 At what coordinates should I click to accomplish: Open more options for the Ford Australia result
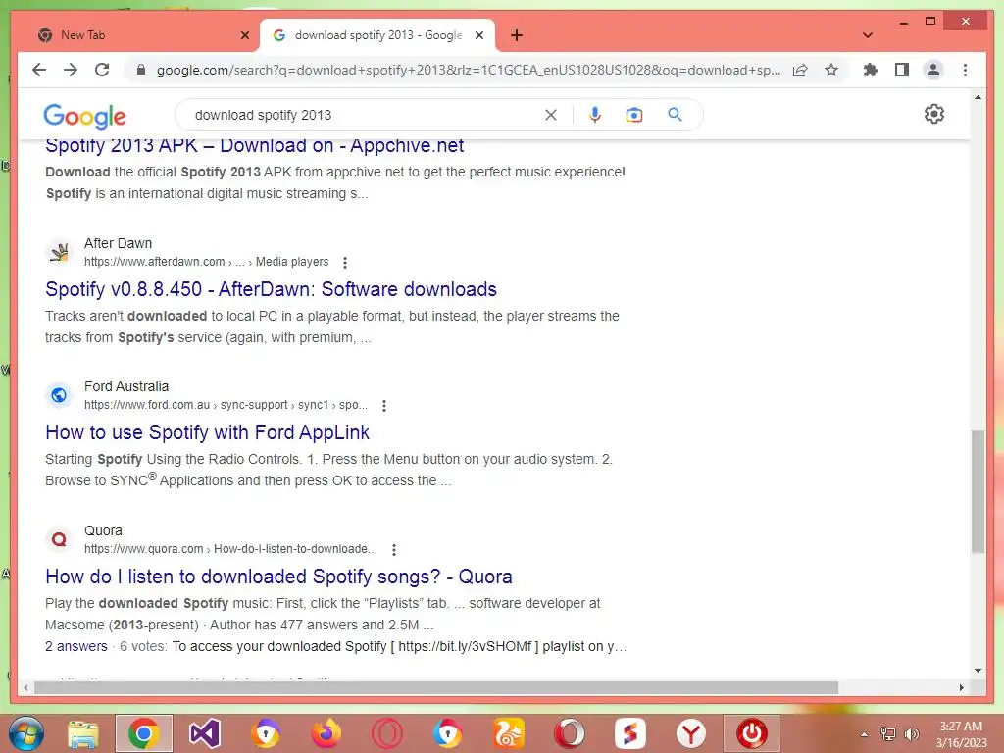(x=384, y=405)
